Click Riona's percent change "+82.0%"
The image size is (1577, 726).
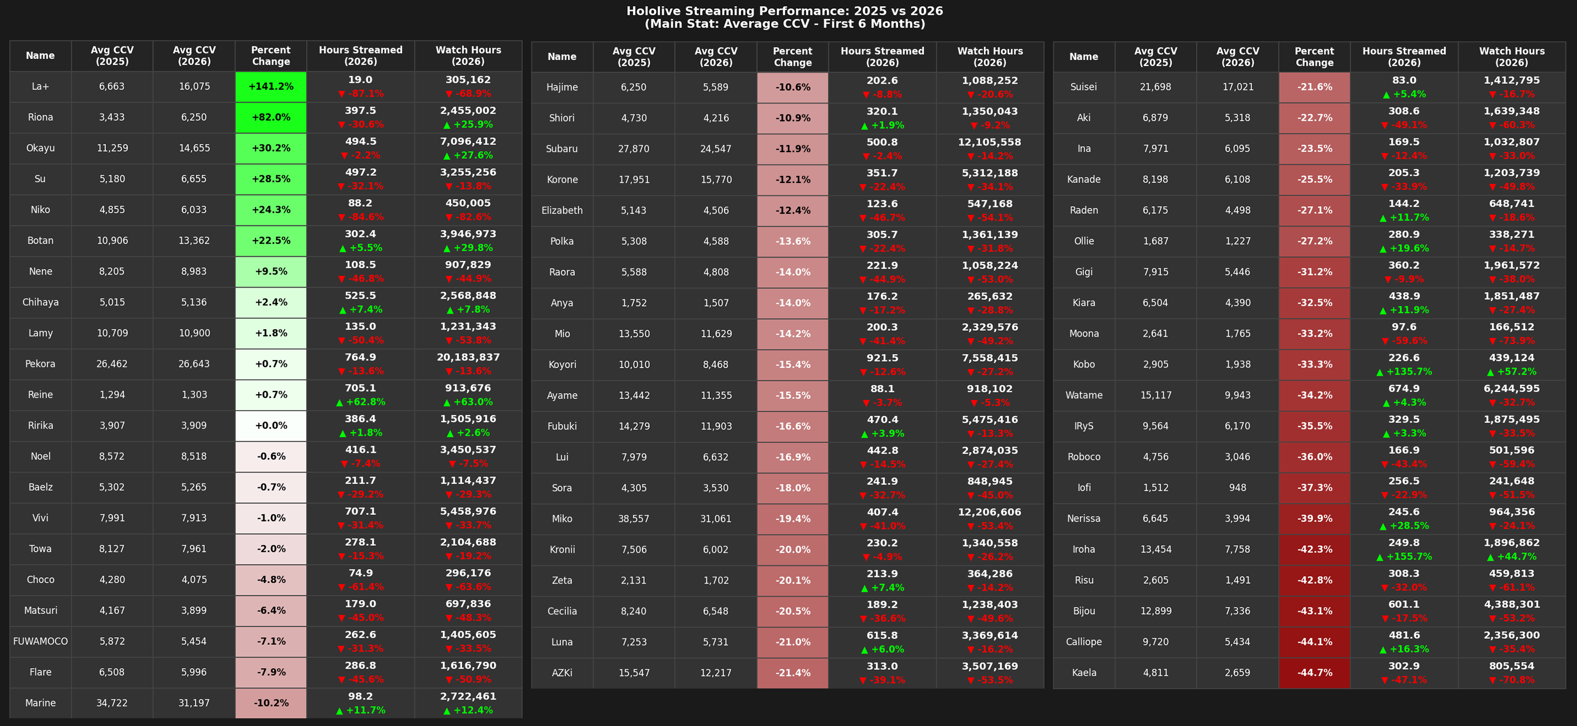point(271,117)
